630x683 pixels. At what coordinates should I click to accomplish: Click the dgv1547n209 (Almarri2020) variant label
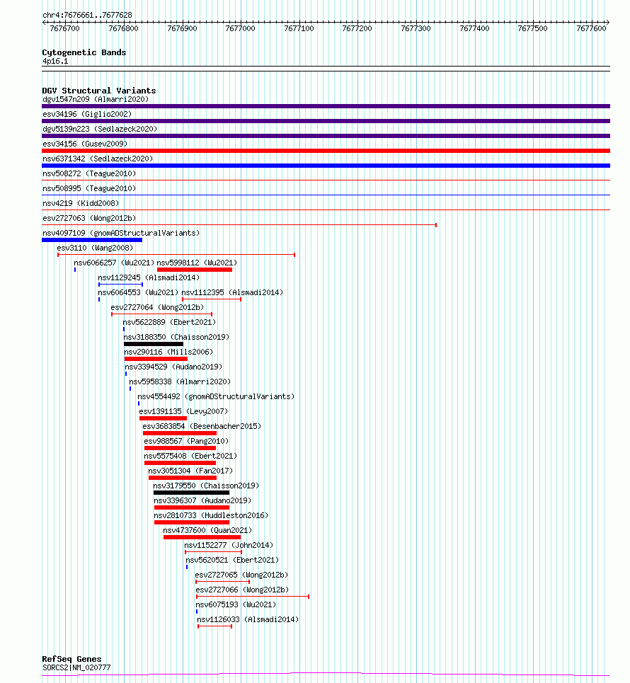96,99
